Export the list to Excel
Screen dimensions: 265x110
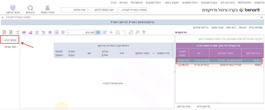11,32
